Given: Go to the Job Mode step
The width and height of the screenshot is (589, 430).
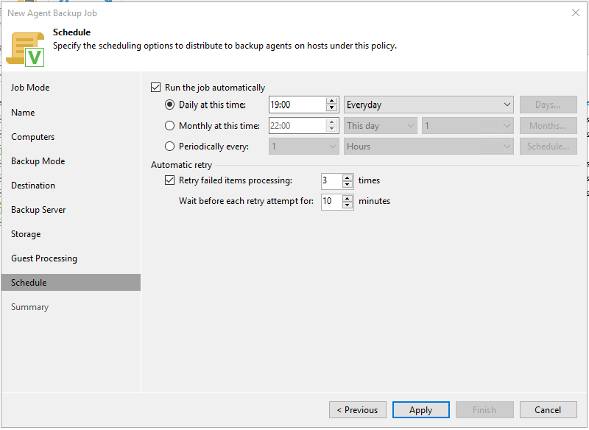Looking at the screenshot, I should pyautogui.click(x=30, y=88).
